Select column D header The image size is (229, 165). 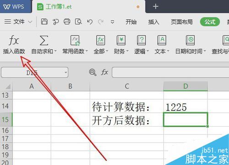click(185, 86)
